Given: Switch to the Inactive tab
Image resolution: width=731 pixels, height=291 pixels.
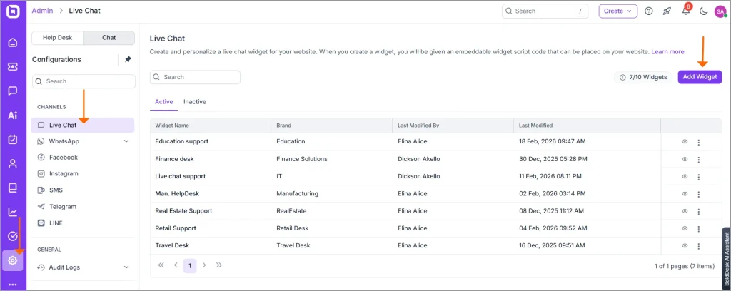Looking at the screenshot, I should tap(195, 102).
